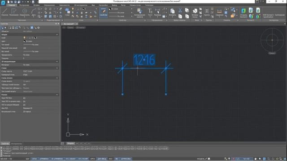This screenshot has height=161, width=287.
Task: Select the Arc (Дуга) tool
Action: [x=34, y=12]
